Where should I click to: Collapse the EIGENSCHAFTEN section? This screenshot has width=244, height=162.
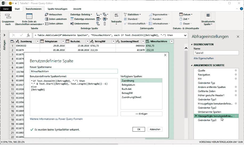click(x=192, y=44)
